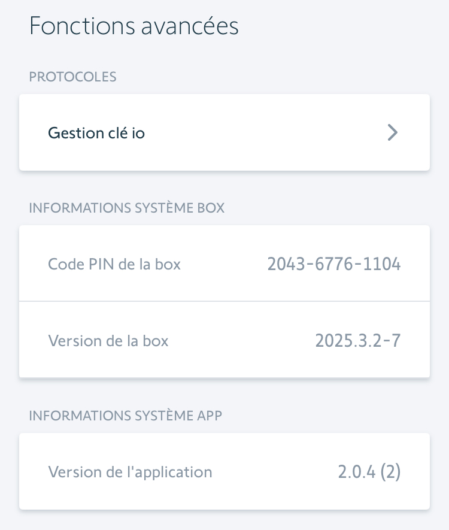Click the application version number 2.0.4

357,472
